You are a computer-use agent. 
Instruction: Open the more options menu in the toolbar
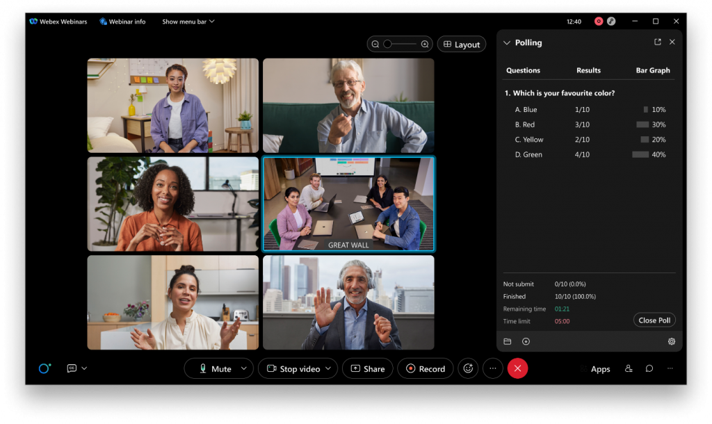click(x=492, y=368)
